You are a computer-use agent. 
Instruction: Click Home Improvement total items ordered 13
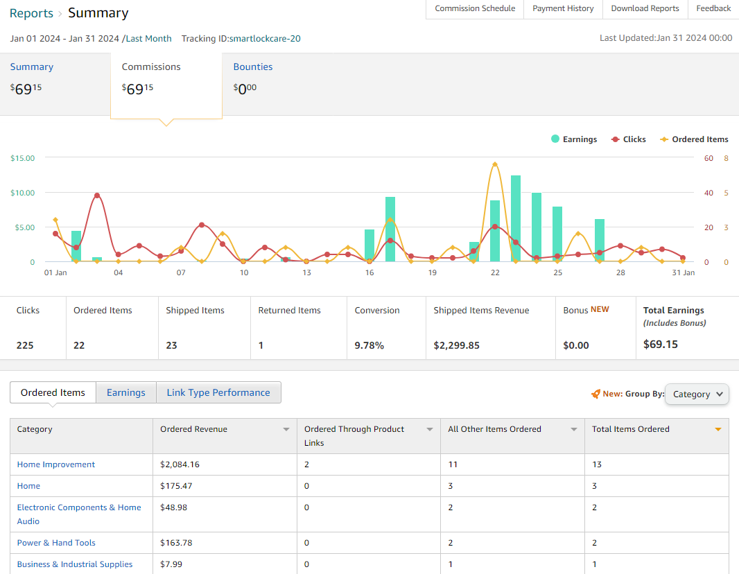pyautogui.click(x=597, y=464)
